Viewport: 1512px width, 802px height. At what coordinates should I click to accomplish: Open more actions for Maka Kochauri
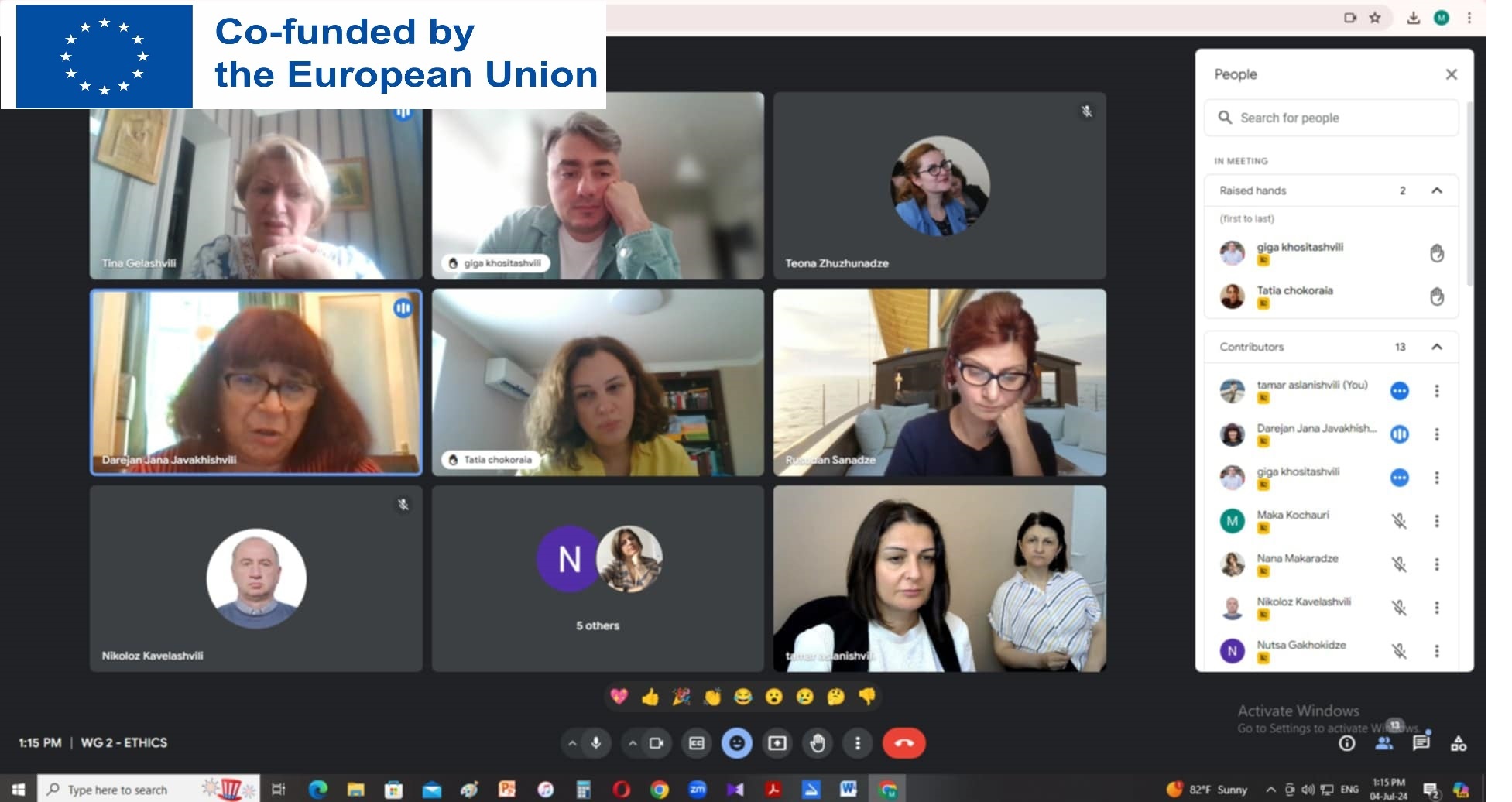1437,521
